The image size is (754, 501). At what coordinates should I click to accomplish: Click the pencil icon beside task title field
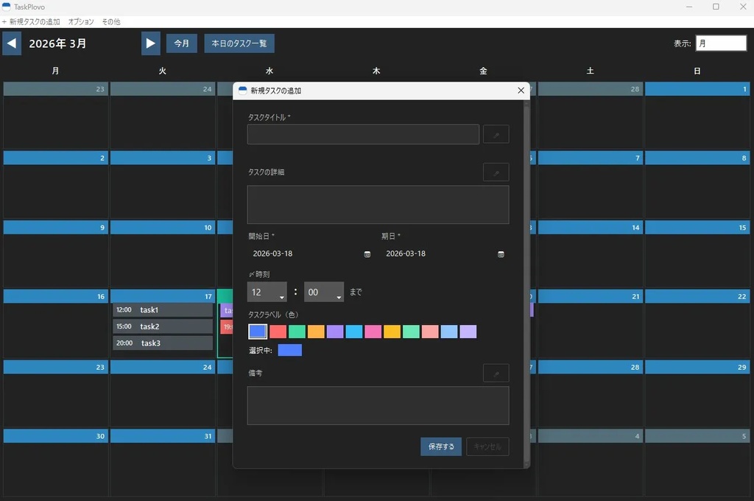496,134
